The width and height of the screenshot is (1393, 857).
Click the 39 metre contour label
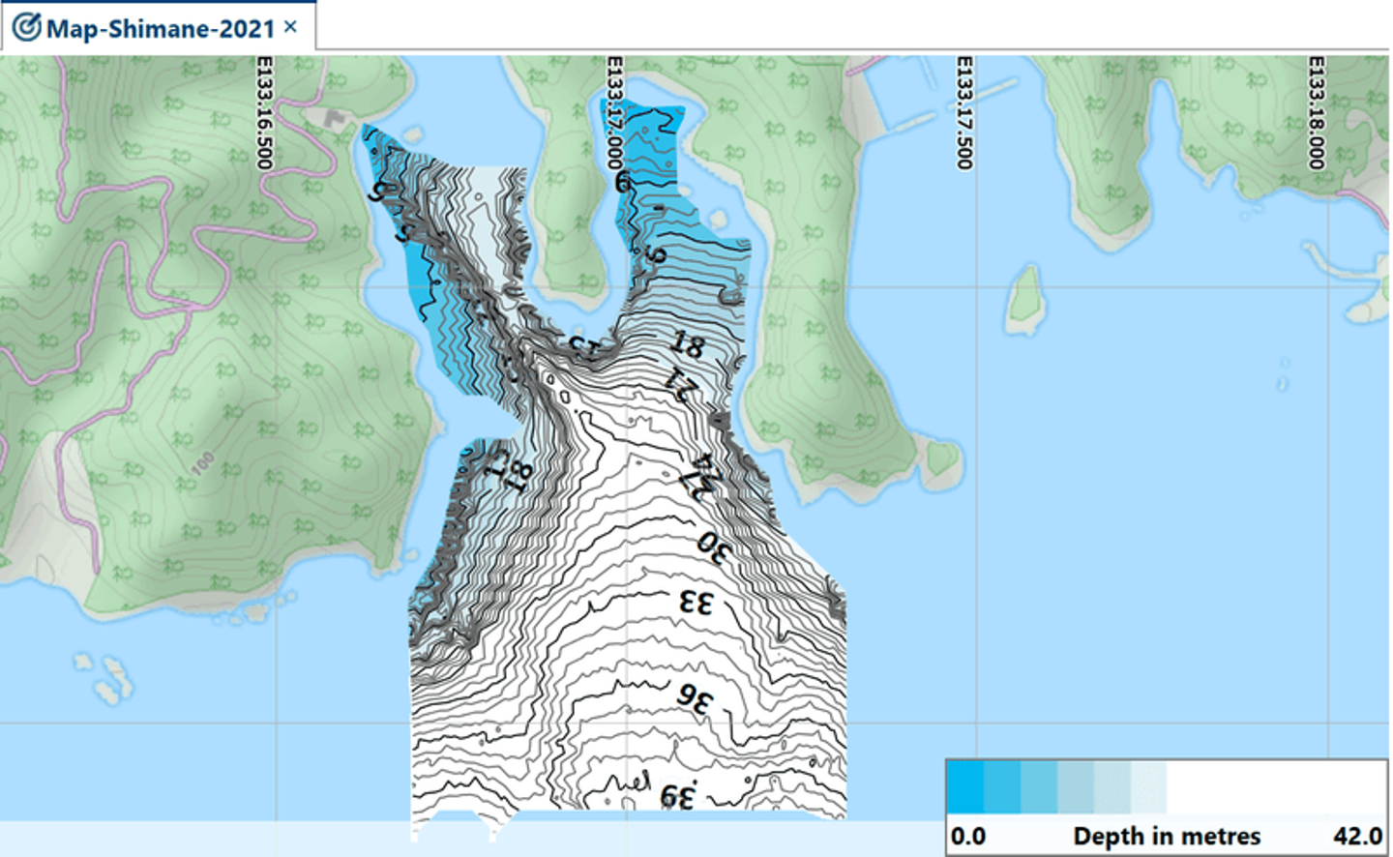pyautogui.click(x=678, y=796)
